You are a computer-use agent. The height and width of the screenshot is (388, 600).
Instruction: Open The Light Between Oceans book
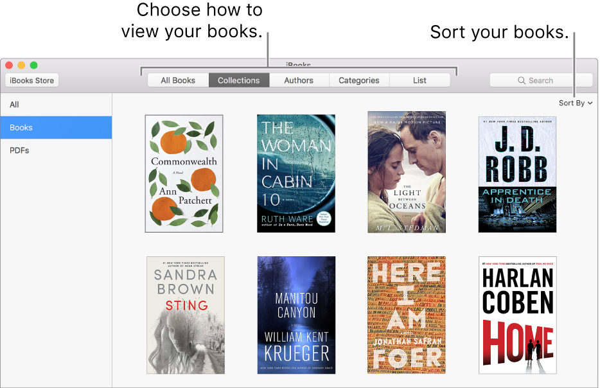click(407, 172)
